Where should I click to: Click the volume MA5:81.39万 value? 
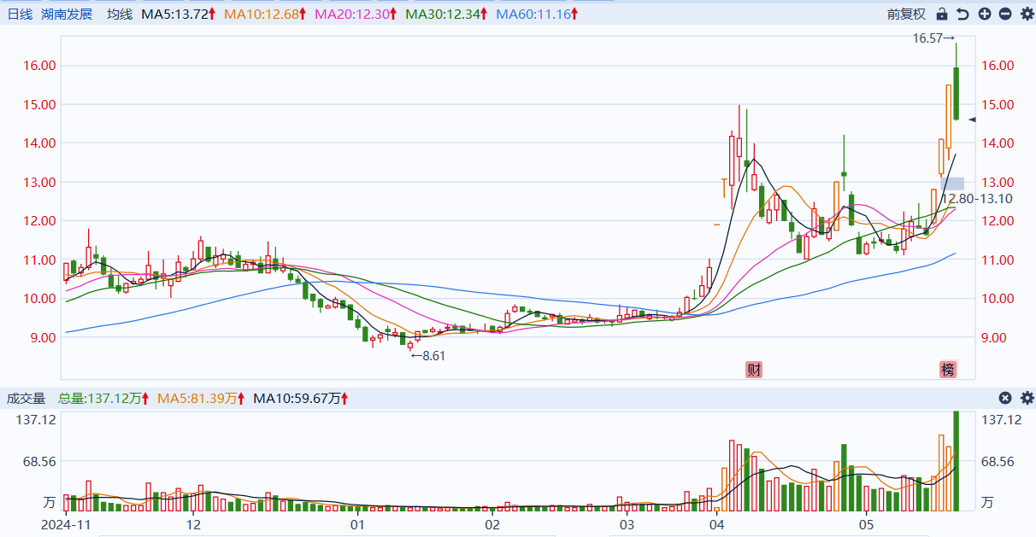click(200, 398)
